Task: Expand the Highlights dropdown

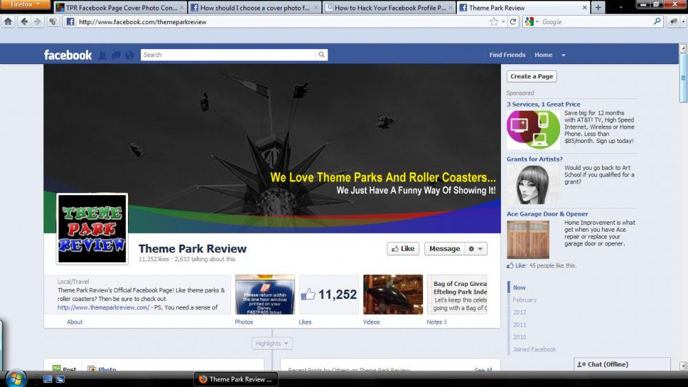Action: click(x=272, y=343)
